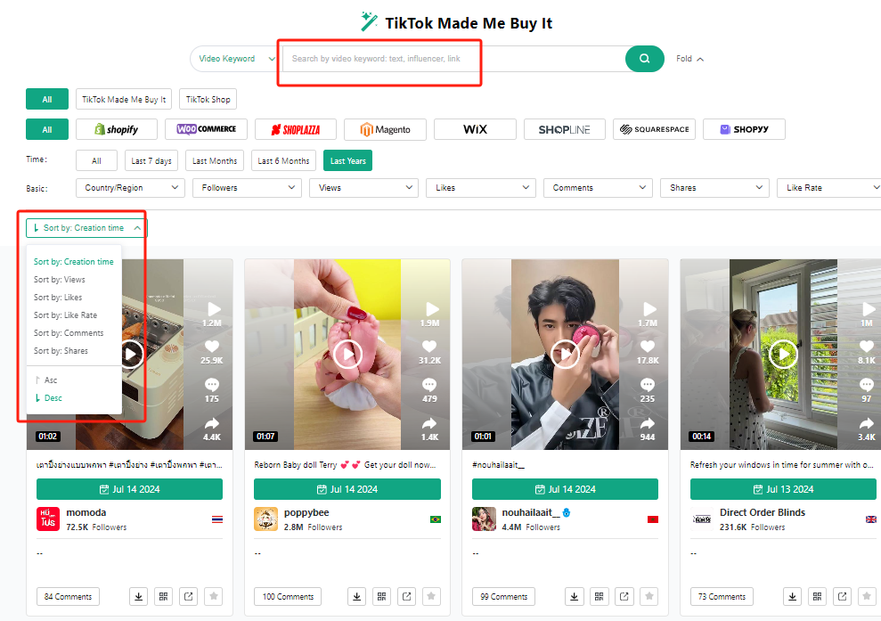This screenshot has height=621, width=881.
Task: Click Direct Order Blinds profile avatar
Action: pyautogui.click(x=702, y=519)
